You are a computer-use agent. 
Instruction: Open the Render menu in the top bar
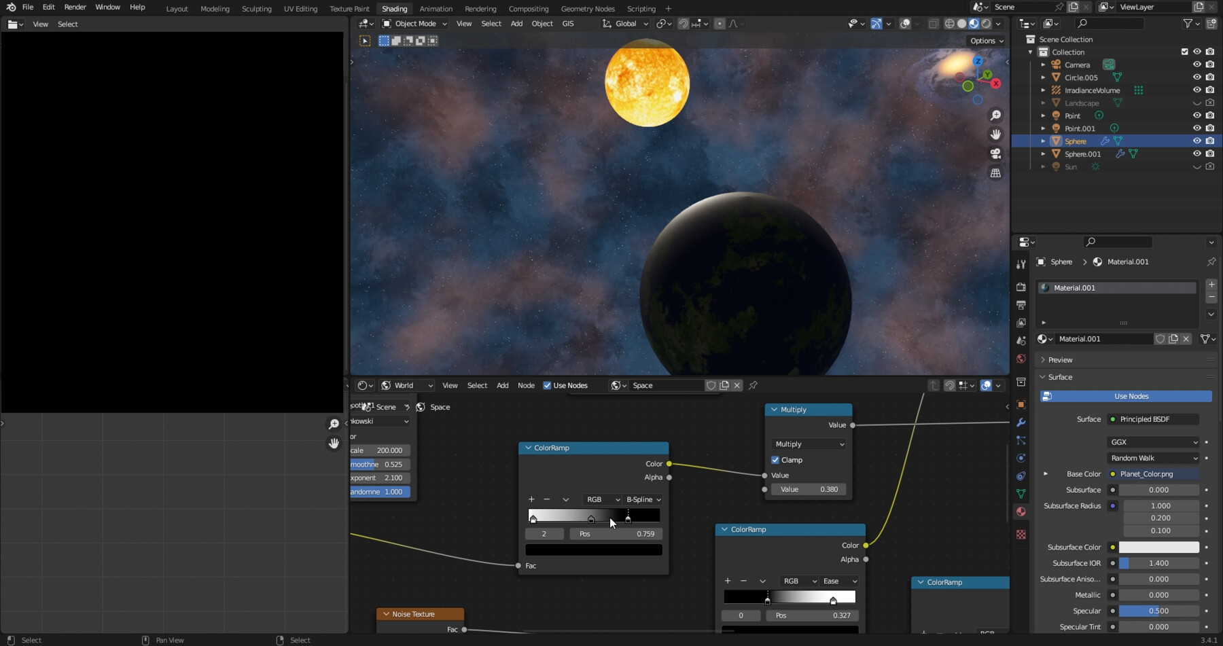pyautogui.click(x=75, y=7)
